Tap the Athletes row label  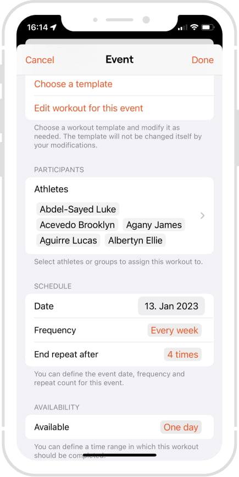coord(51,189)
